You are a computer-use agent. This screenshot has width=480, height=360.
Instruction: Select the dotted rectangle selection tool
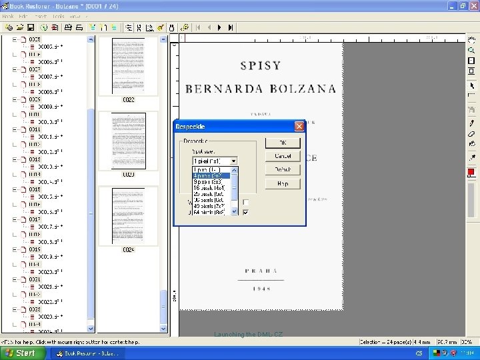(472, 95)
